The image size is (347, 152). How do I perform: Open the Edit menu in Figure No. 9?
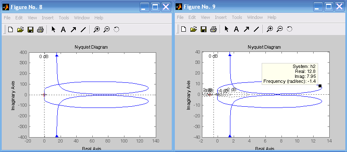click(192, 17)
